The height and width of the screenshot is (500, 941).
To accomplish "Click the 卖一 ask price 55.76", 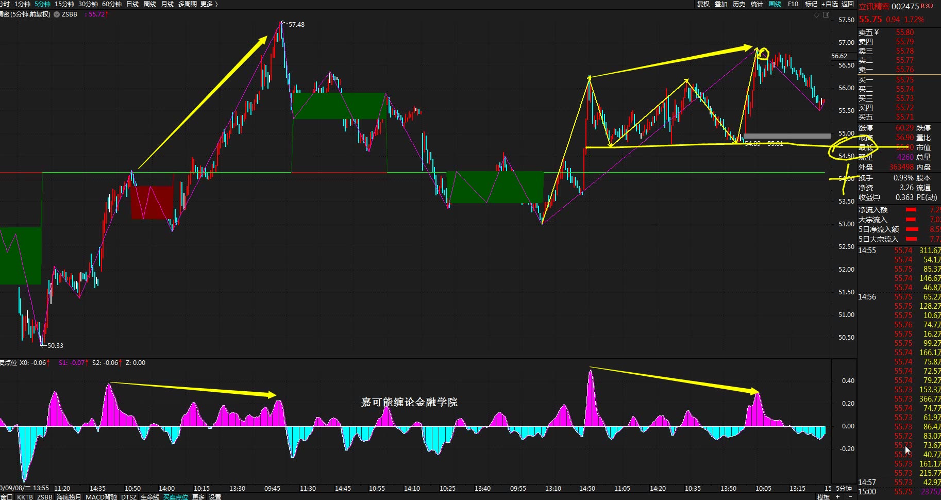I will (905, 70).
